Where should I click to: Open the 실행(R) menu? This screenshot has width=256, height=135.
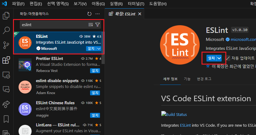pos(116,4)
